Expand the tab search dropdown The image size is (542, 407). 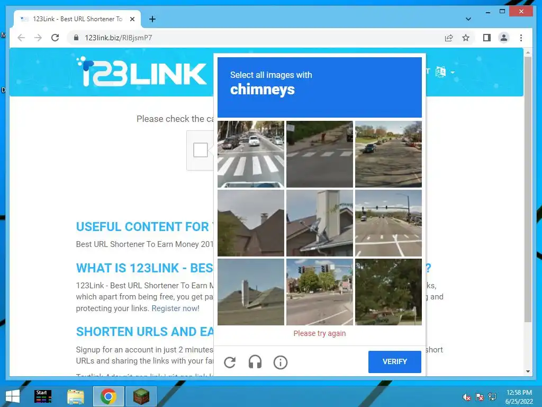tap(468, 19)
